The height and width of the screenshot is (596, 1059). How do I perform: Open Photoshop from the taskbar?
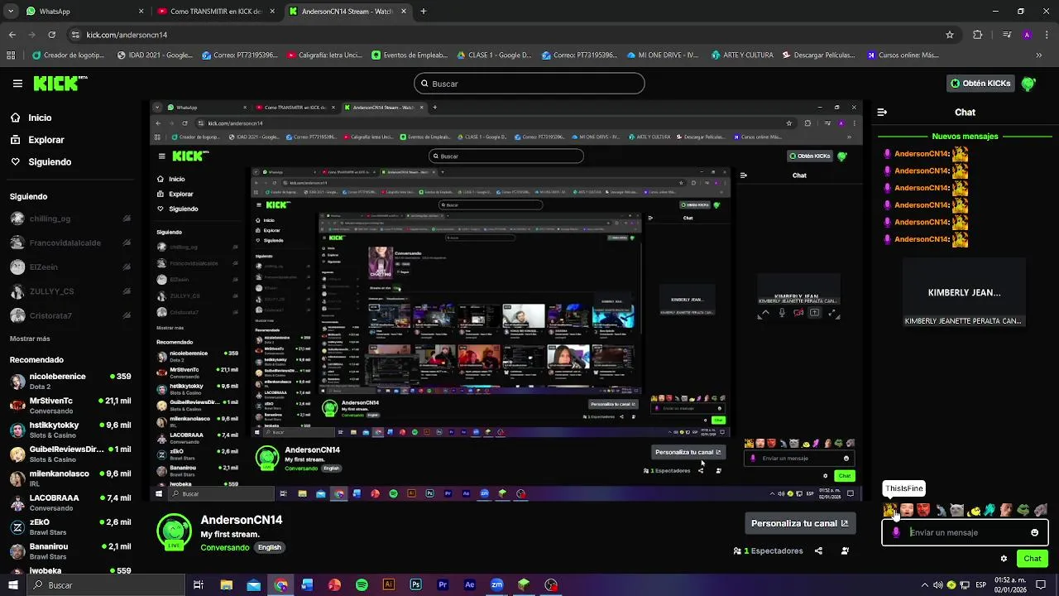[416, 585]
